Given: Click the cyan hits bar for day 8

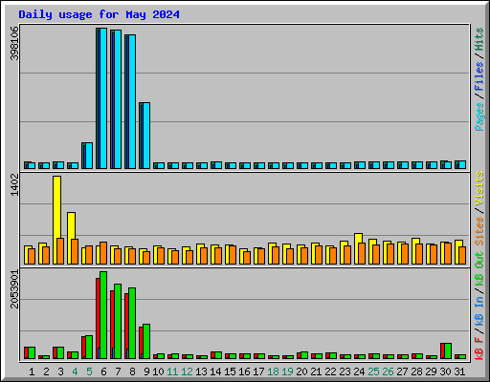Looking at the screenshot, I should point(132,101).
